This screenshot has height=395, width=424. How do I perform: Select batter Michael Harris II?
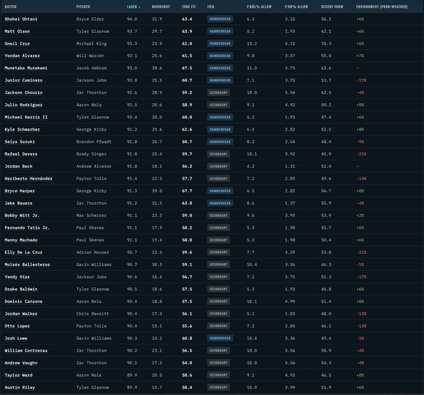[x=26, y=117]
